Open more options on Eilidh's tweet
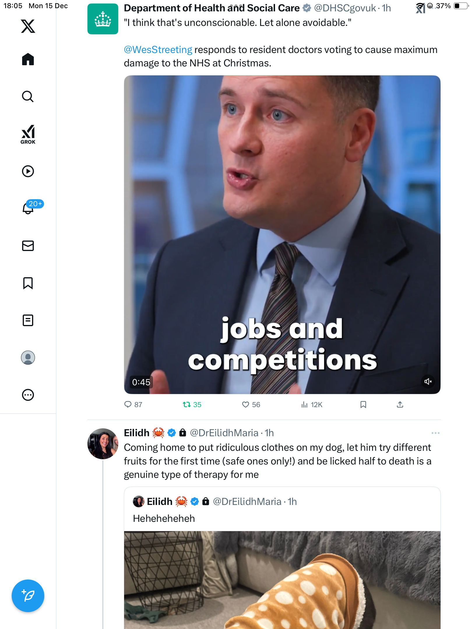The height and width of the screenshot is (629, 472). (435, 433)
